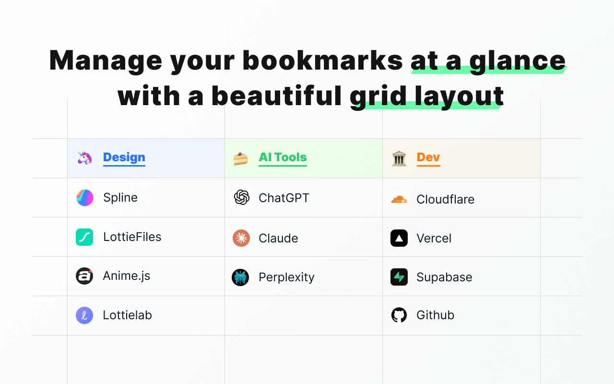Screen dimensions: 614x384
Task: Click the cake emoji beside AI Tools
Action: pos(241,158)
